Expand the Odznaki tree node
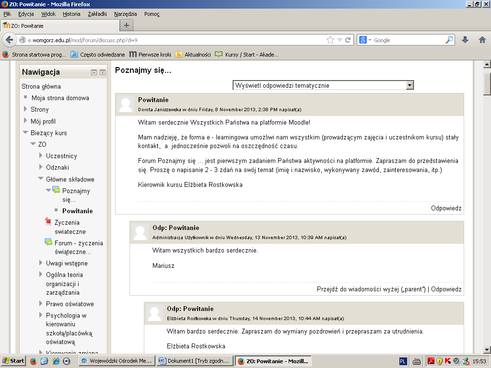Viewport: 491px width, 368px height. (41, 167)
